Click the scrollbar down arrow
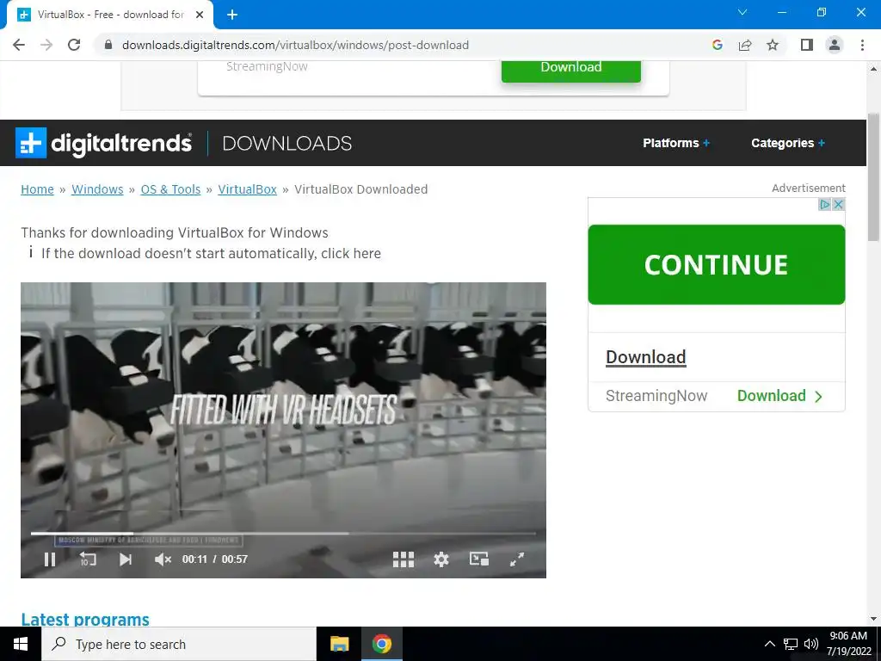Image resolution: width=881 pixels, height=661 pixels. 873,619
